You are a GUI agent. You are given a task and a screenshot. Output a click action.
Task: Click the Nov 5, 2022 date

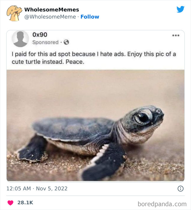(x=52, y=188)
